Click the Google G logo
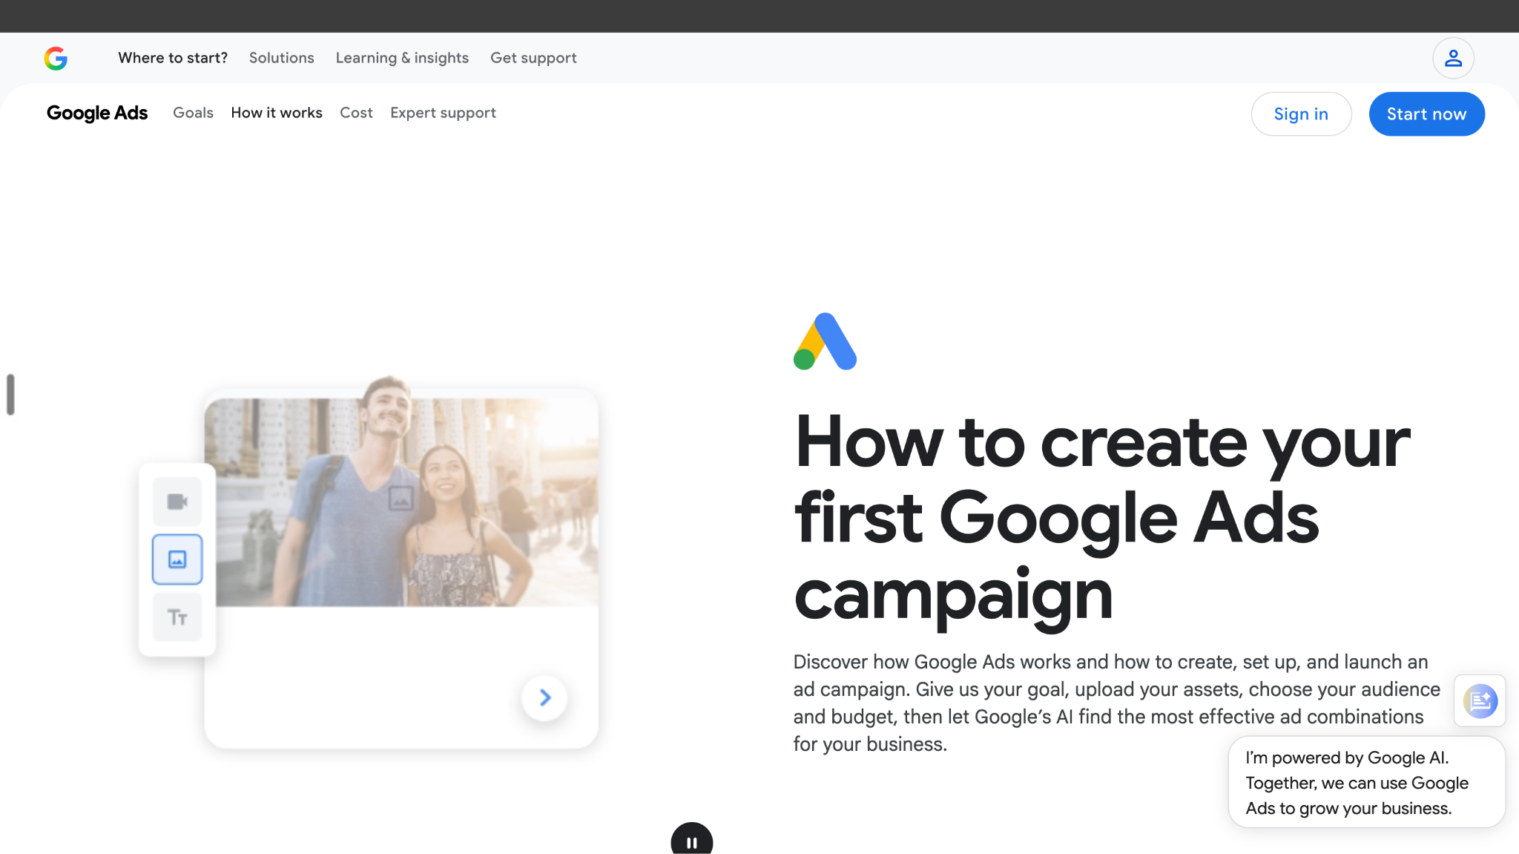This screenshot has width=1519, height=854. (x=56, y=58)
